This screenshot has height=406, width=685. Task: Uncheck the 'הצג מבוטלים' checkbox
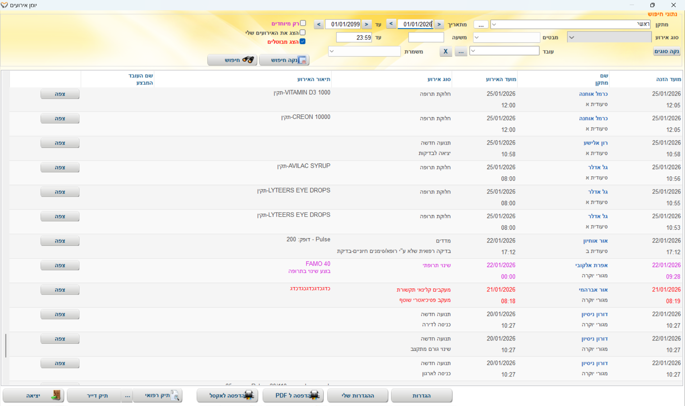(303, 41)
